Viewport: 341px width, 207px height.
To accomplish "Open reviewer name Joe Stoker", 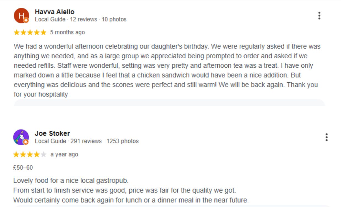I will coord(52,134).
